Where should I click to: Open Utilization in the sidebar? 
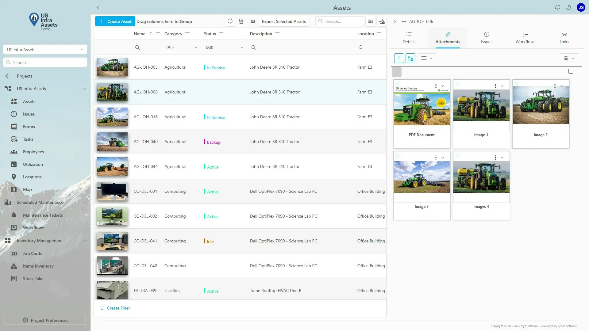point(33,164)
